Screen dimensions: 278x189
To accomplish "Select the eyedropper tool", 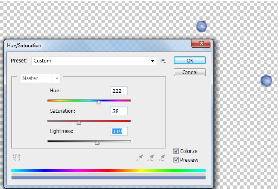I will point(139,158).
